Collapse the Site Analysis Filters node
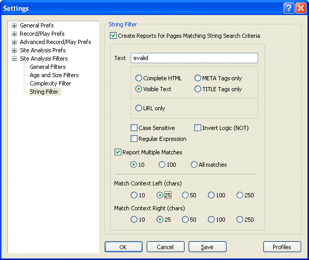 [x=14, y=59]
